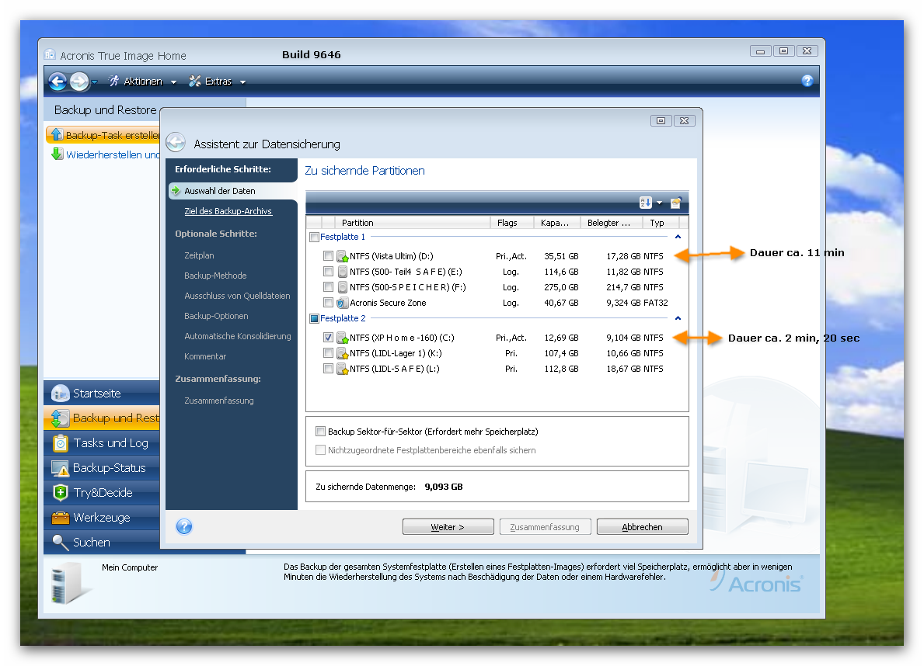Click the LIDL-Lager 1 (K:) partition icon
The width and height of the screenshot is (924, 666).
click(x=343, y=353)
